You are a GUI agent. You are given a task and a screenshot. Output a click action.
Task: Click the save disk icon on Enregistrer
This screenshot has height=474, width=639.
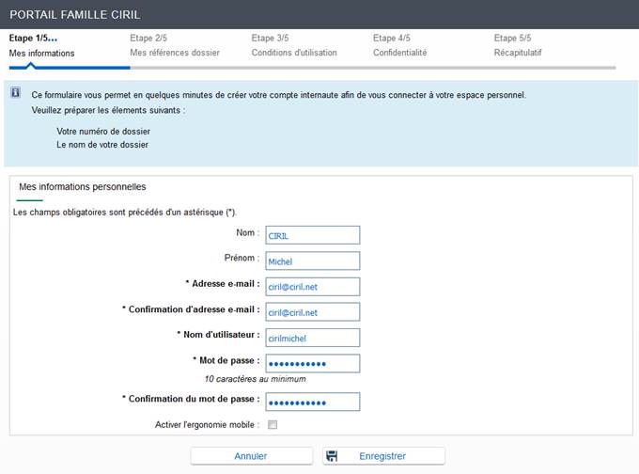point(332,456)
